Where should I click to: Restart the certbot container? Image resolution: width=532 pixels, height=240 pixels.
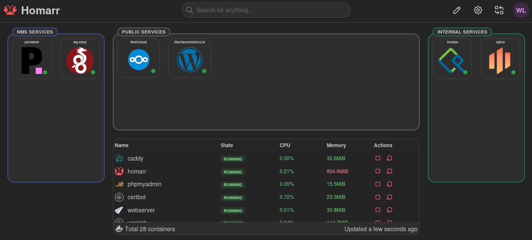pyautogui.click(x=390, y=197)
